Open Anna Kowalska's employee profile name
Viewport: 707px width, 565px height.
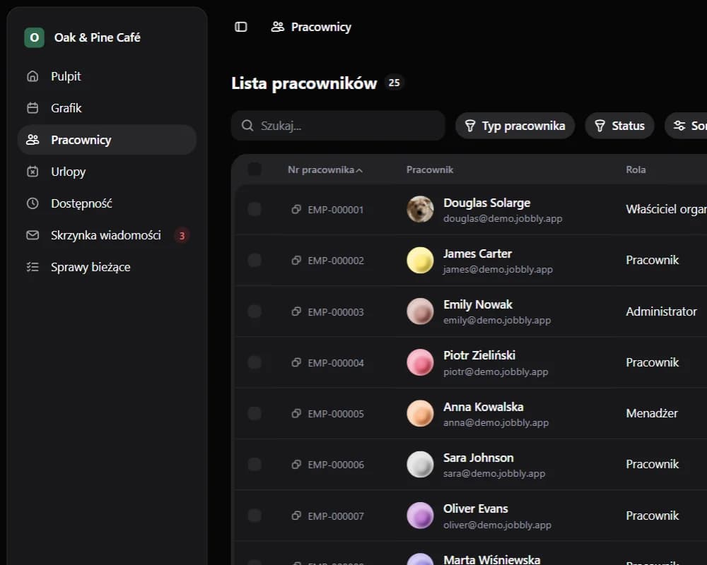tap(484, 407)
